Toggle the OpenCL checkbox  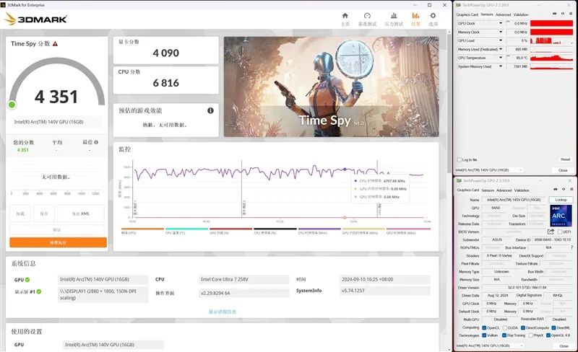click(484, 327)
